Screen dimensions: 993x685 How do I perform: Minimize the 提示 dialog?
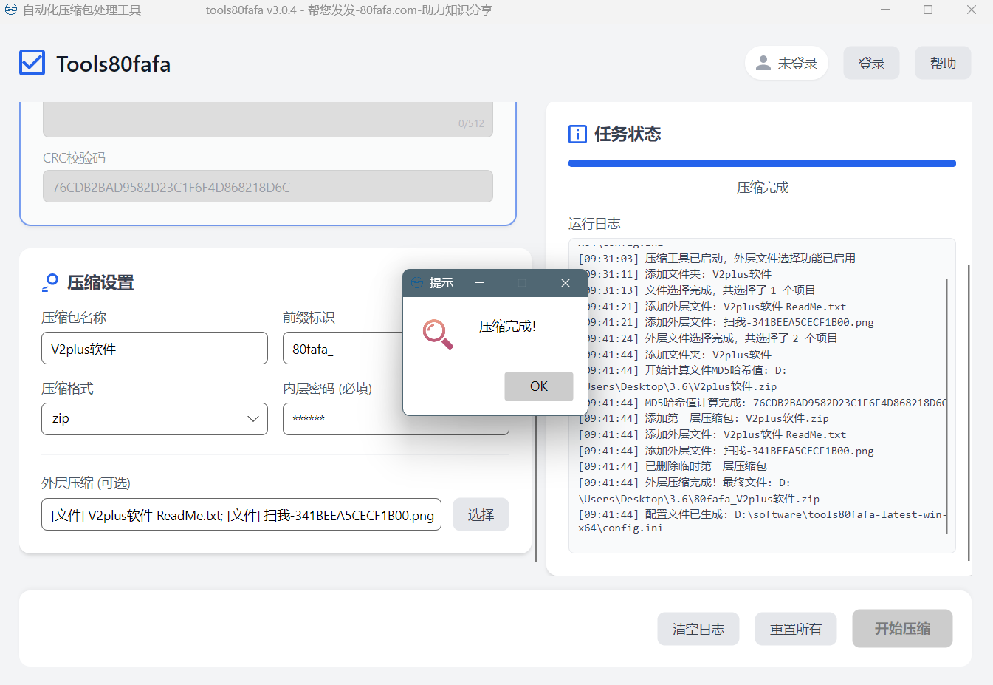pos(479,283)
